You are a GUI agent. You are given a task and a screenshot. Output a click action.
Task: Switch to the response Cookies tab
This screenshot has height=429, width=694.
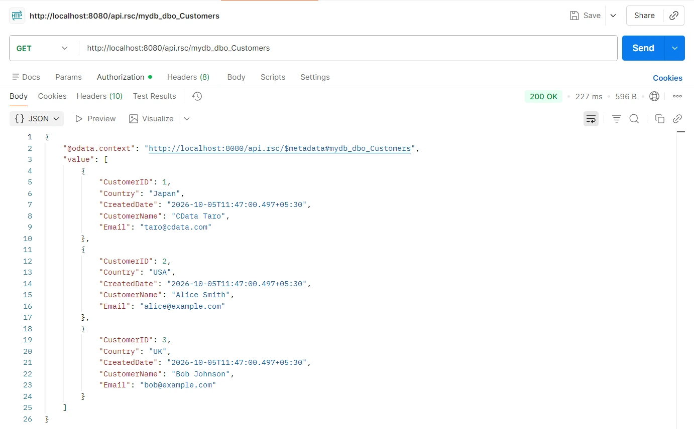pos(52,96)
